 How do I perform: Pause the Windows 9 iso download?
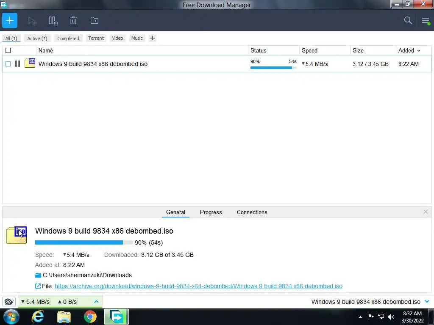pyautogui.click(x=17, y=64)
